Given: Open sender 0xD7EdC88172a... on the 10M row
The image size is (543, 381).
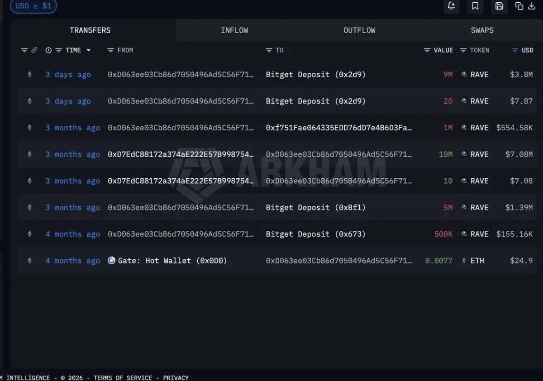Looking at the screenshot, I should [x=181, y=154].
